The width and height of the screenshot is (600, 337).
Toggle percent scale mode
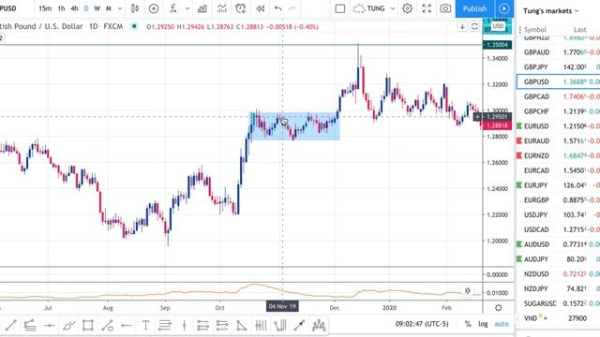[468, 324]
